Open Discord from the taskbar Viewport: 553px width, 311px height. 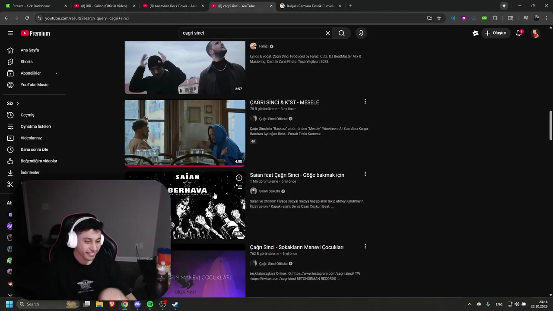pos(137,304)
